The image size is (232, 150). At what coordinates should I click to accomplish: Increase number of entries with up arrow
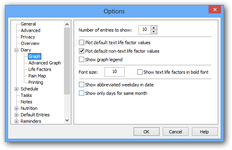153,28
